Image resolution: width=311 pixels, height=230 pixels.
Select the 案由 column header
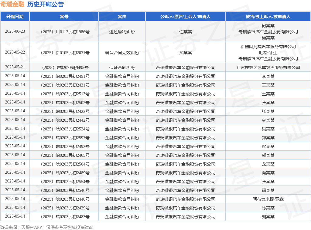[122, 17]
